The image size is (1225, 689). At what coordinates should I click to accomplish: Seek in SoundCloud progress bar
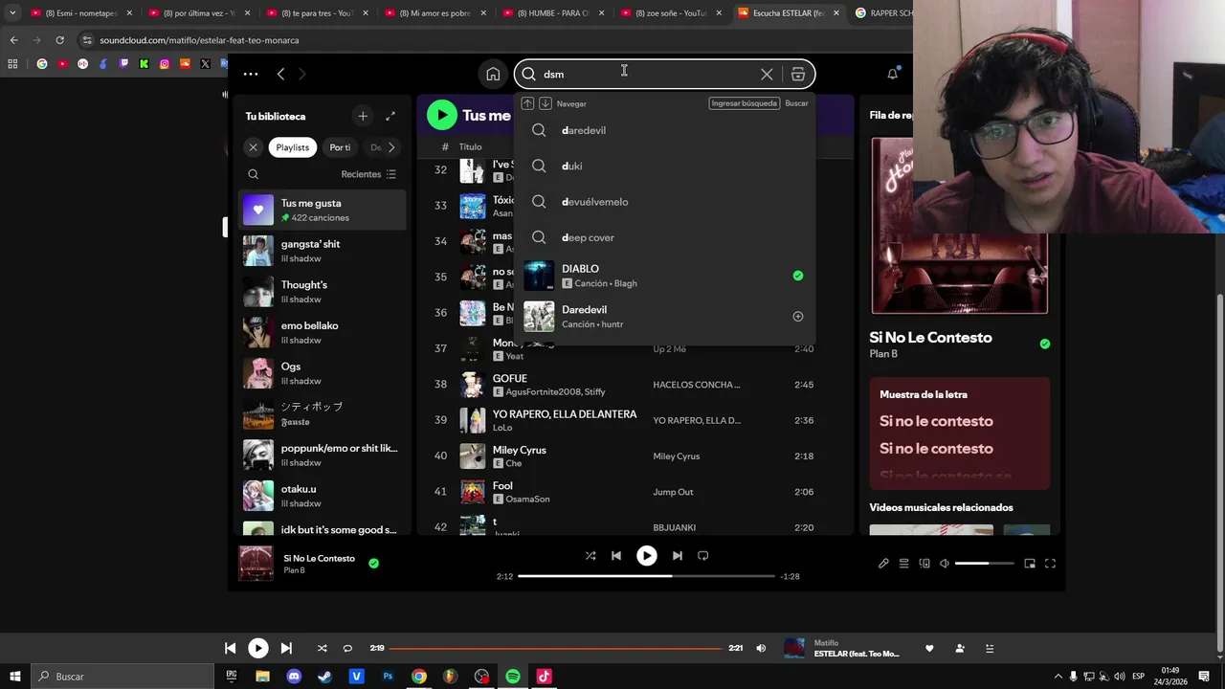(x=556, y=648)
